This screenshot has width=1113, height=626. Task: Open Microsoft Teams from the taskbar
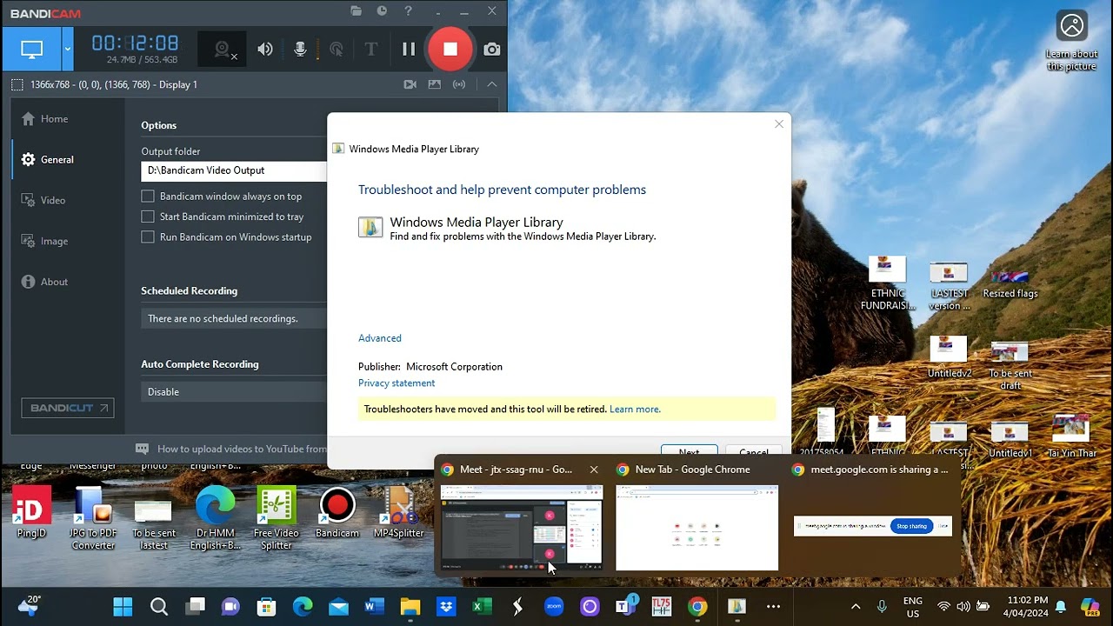click(x=625, y=607)
